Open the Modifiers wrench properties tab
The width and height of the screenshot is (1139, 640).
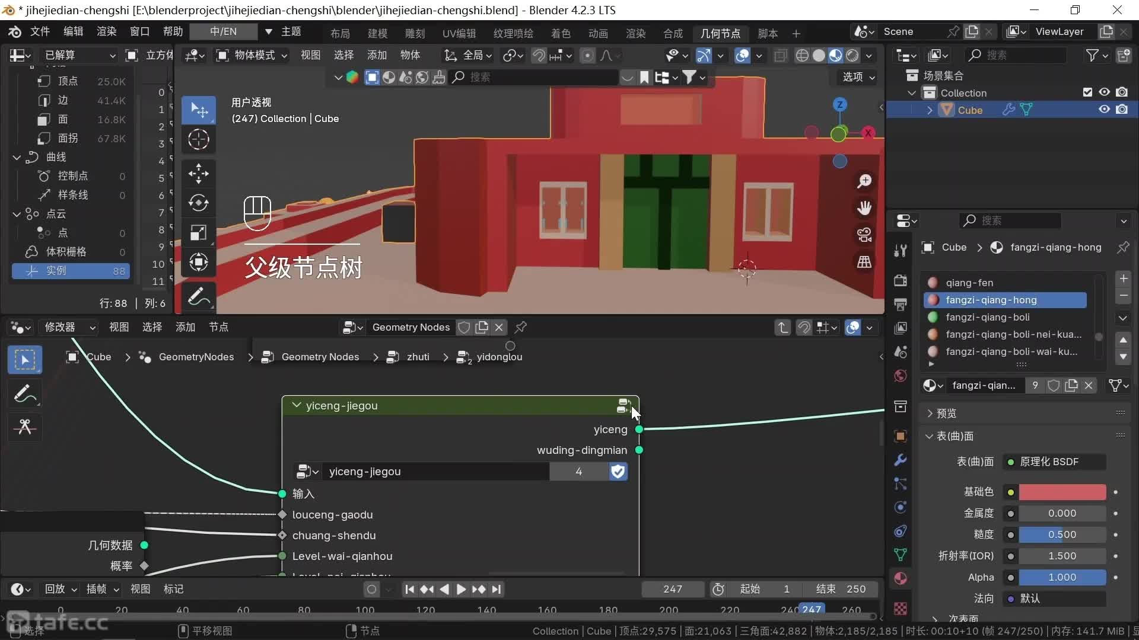[901, 460]
